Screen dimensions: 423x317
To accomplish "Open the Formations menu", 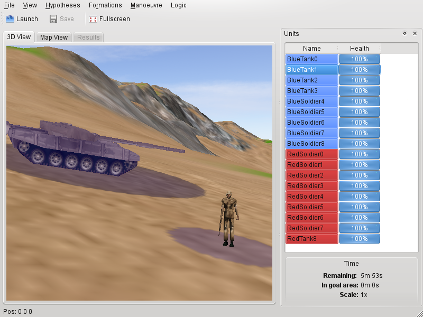I will [x=105, y=5].
